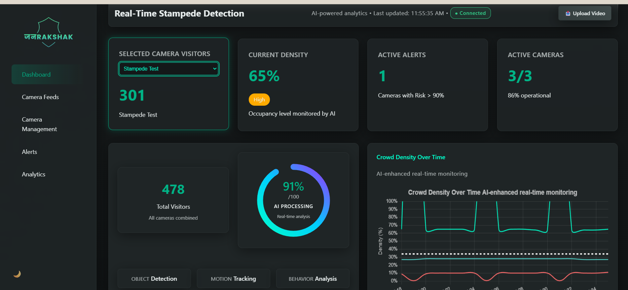Screen dimensions: 628x290
Task: Click the Upload Video button
Action: 585,13
